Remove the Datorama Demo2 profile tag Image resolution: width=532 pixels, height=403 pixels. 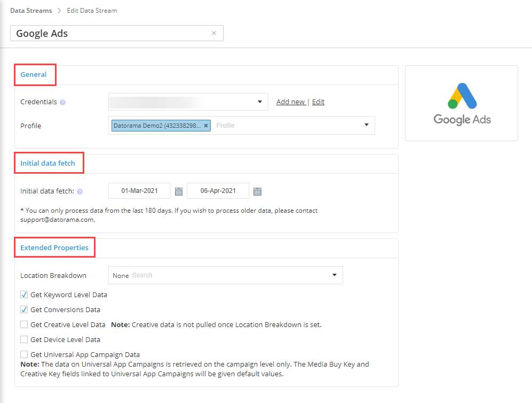(x=205, y=126)
